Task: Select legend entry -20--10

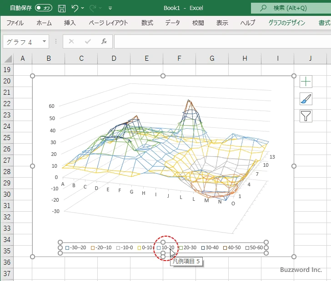Action: 101,247
